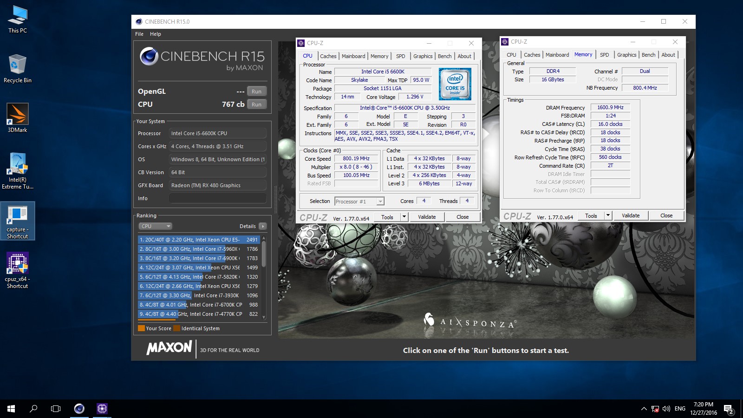This screenshot has height=418, width=743.
Task: Open Action Center notifications icon
Action: tap(729, 409)
